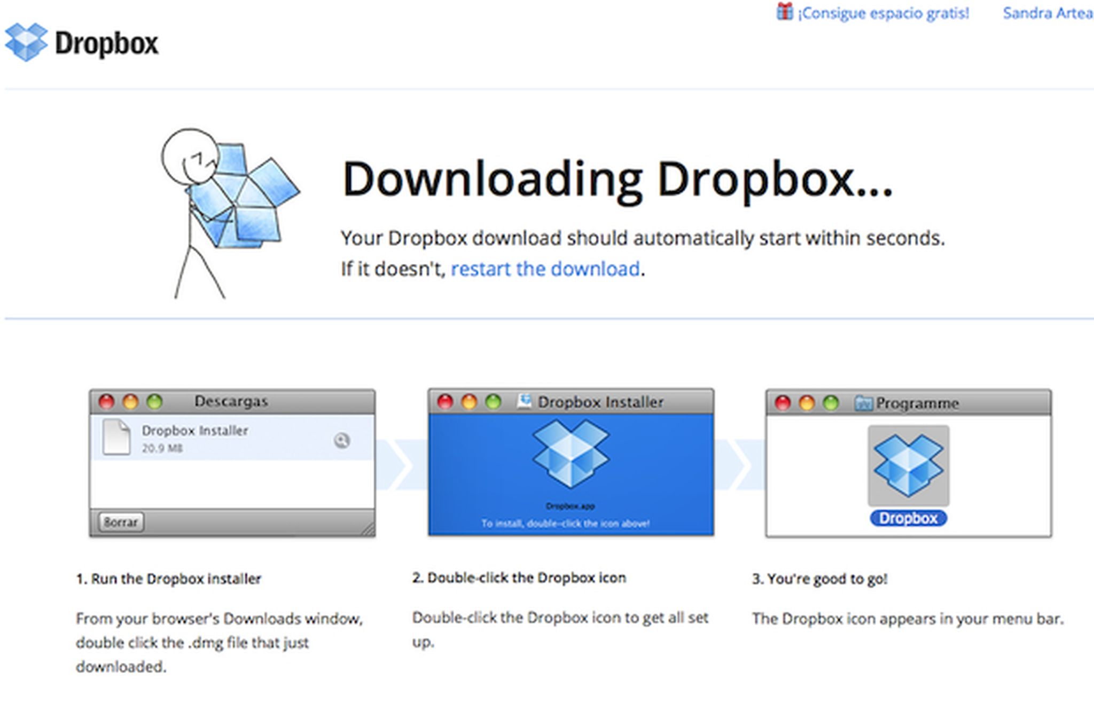
Task: Click the gift icon next to Consigue espacio gratis
Action: 784,12
